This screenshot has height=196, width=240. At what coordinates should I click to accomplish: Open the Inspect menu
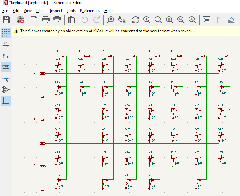(56, 11)
